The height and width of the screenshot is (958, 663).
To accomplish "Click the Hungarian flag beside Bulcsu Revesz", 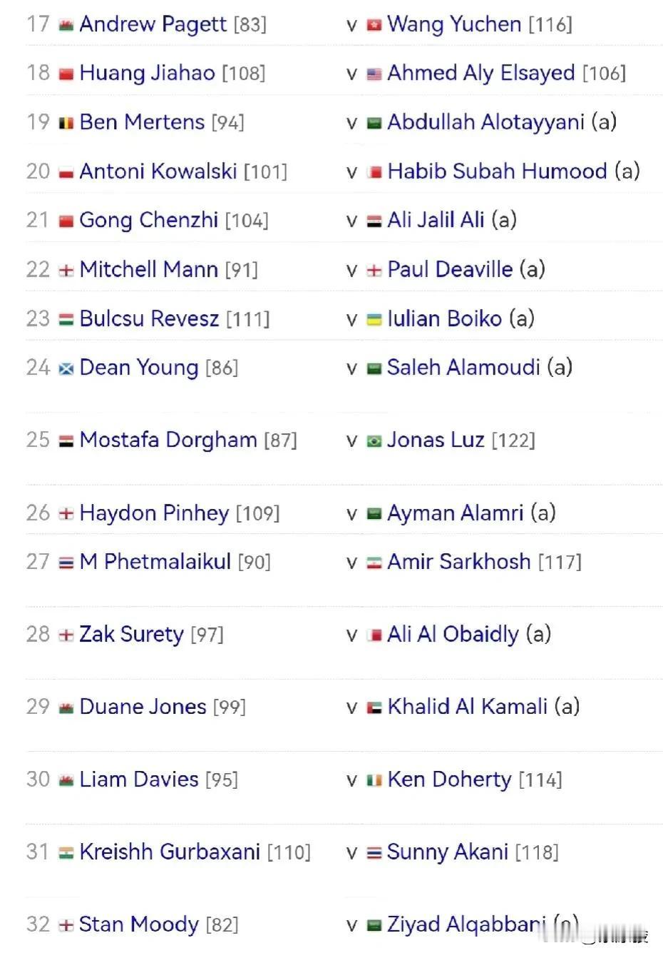I will (66, 320).
